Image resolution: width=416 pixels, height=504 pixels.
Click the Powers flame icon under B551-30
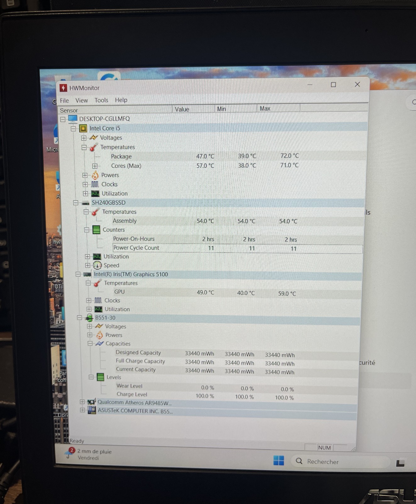point(99,335)
